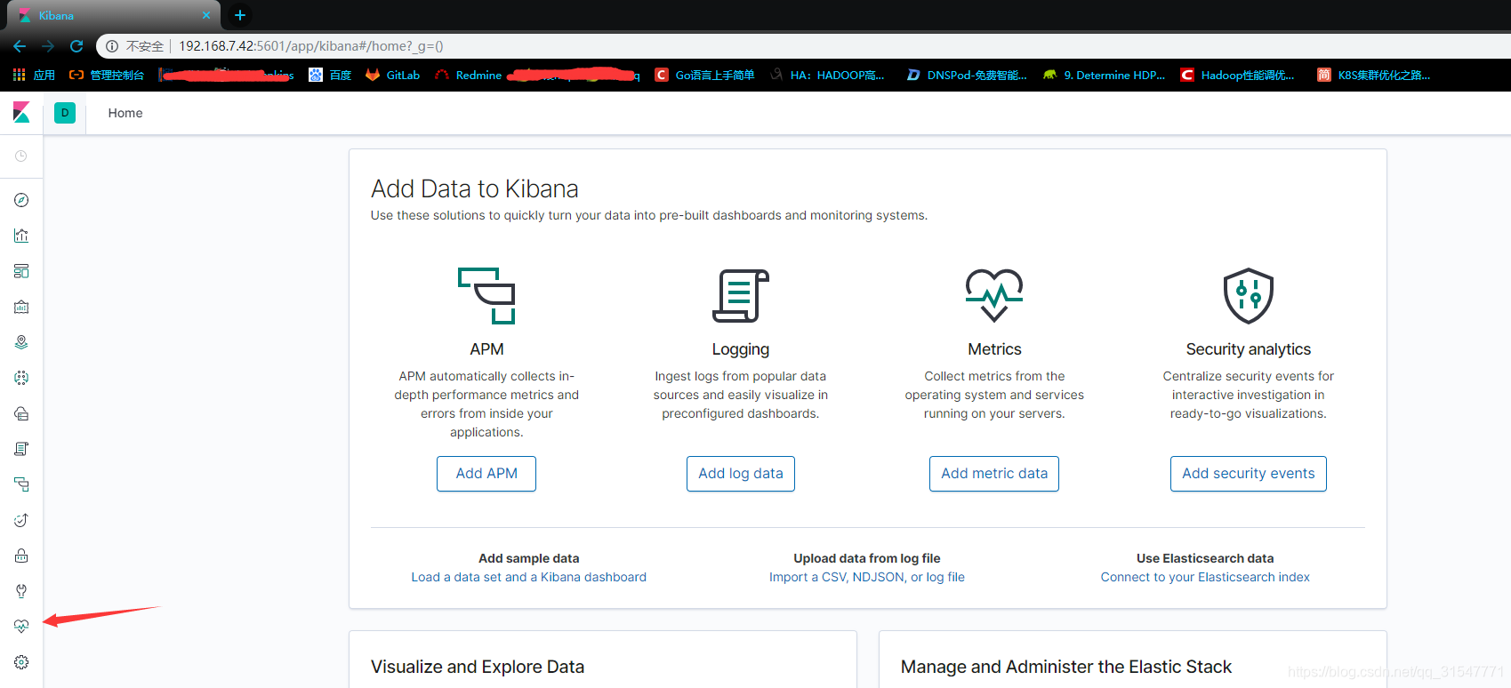This screenshot has height=688, width=1511.
Task: Open Load a data set and Kibana dashboard link
Action: [529, 577]
